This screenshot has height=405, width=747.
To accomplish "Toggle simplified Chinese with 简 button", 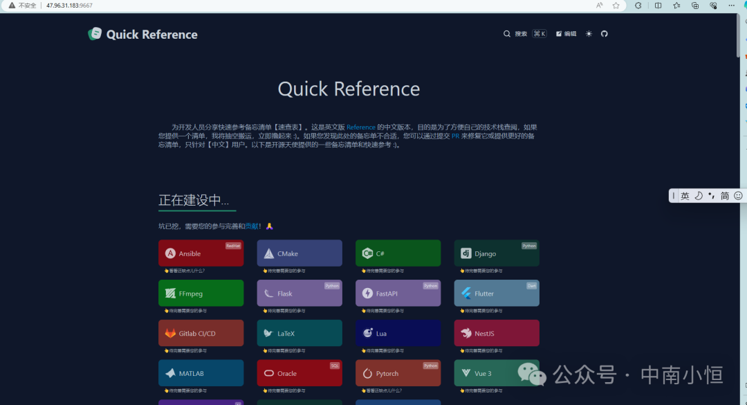I will point(724,196).
